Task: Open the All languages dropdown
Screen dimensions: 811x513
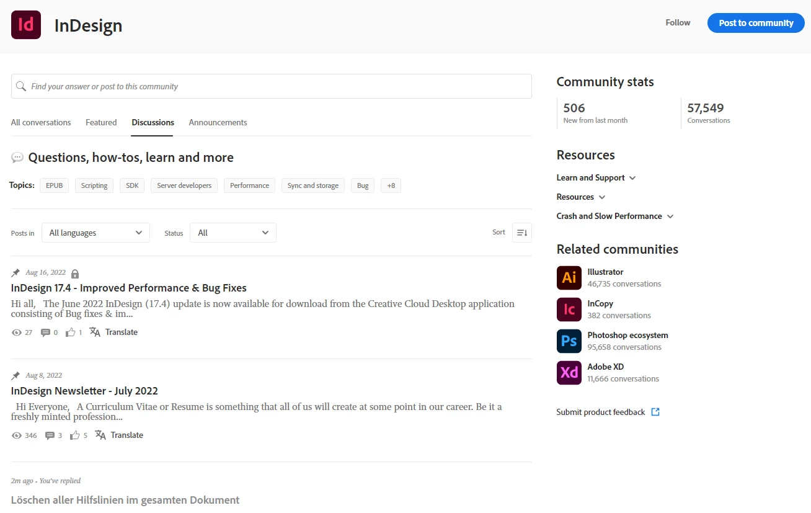Action: click(95, 233)
